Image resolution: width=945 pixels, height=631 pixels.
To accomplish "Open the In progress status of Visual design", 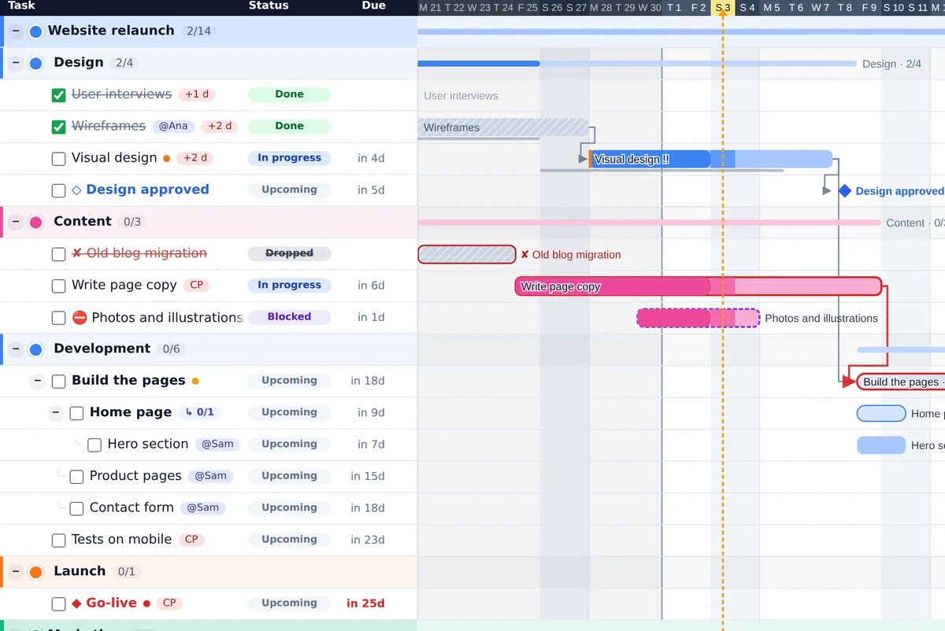I will pyautogui.click(x=289, y=158).
